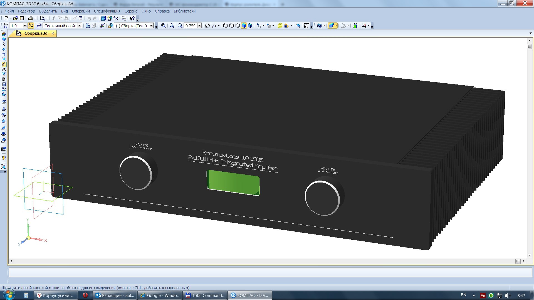Expand the open documents list arrow
Viewport: 534px width, 300px height.
(x=531, y=33)
